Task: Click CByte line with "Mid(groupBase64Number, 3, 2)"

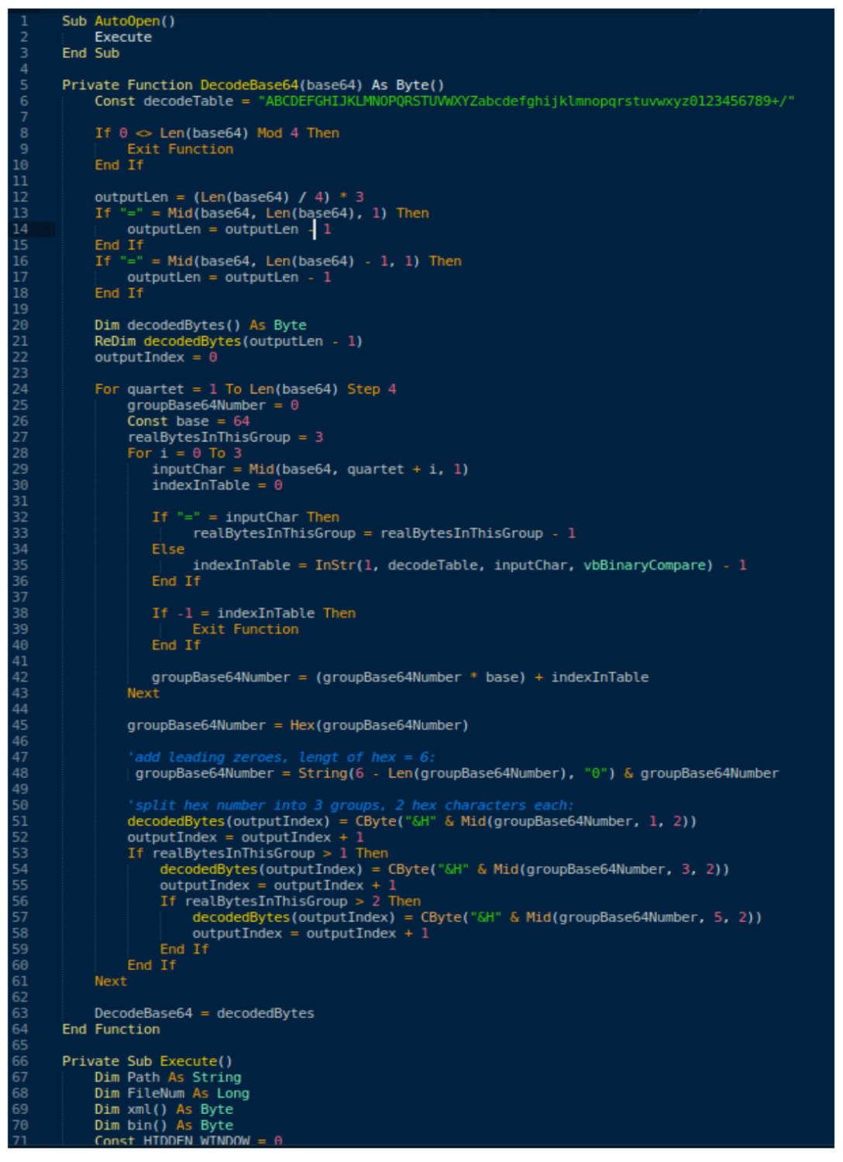Action: 445,869
